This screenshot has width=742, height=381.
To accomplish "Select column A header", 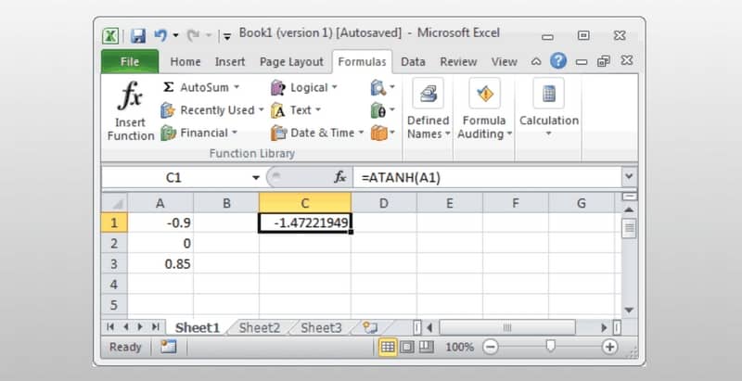I will click(160, 203).
